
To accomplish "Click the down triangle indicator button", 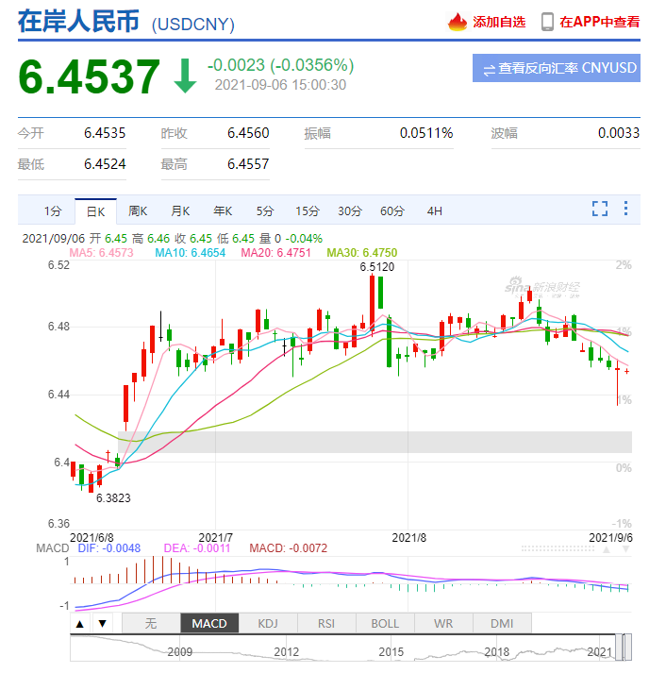I will pyautogui.click(x=103, y=624).
